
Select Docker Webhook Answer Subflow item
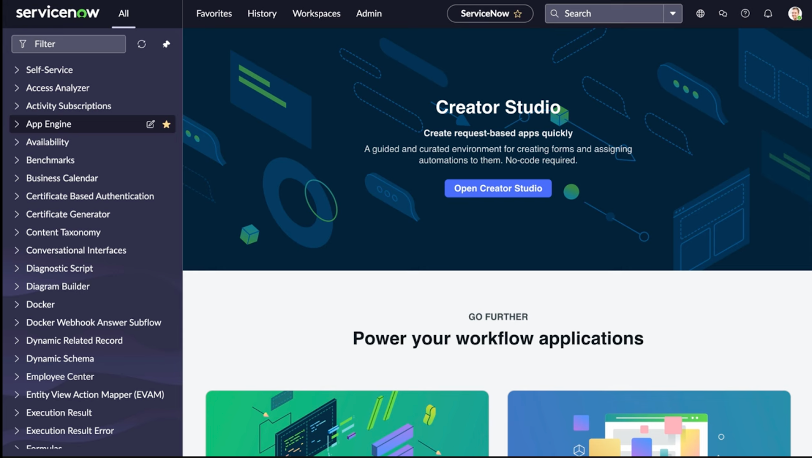pyautogui.click(x=93, y=322)
